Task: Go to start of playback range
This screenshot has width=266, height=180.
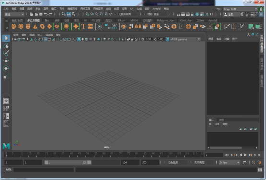Action: pyautogui.click(x=226, y=155)
